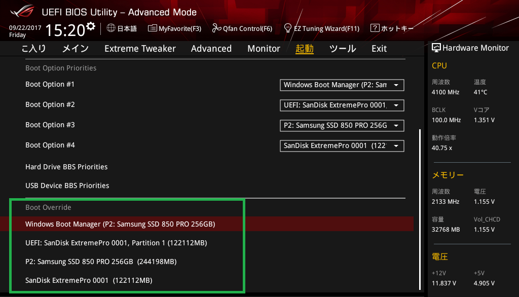Click the Hardware Monitor screen icon
This screenshot has width=519, height=297.
coord(436,48)
